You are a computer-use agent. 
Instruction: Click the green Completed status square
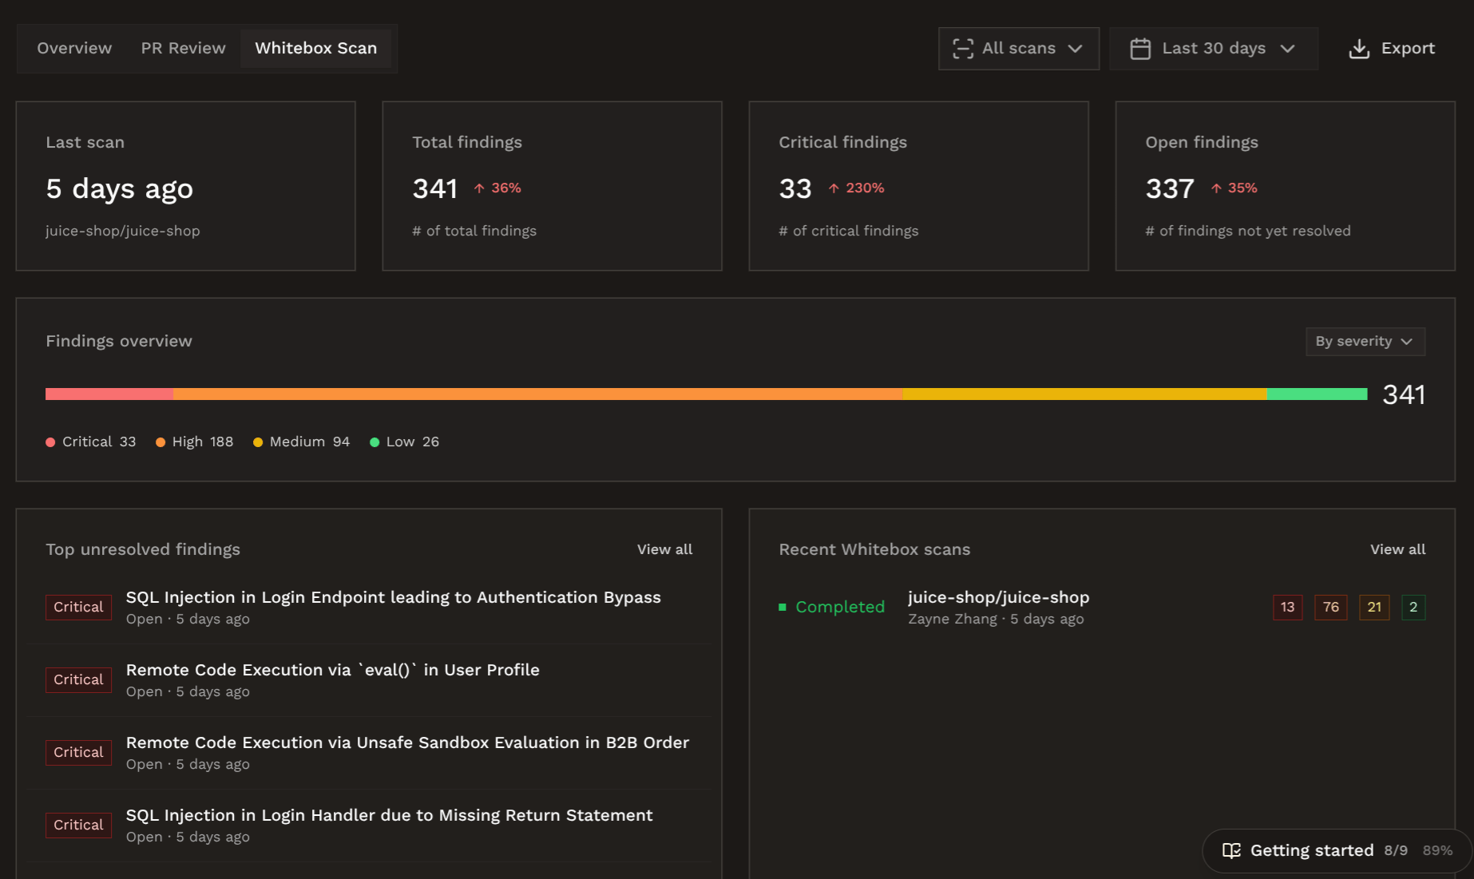783,607
